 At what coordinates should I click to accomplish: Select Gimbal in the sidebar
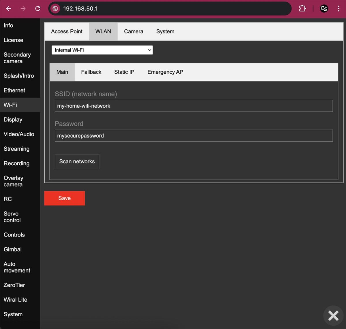coord(12,249)
